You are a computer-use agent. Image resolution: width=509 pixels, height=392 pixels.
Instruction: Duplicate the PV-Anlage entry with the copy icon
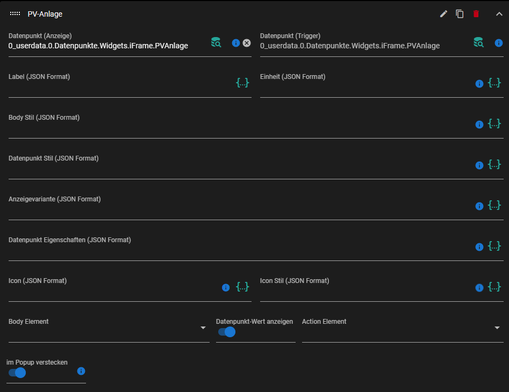(x=460, y=14)
